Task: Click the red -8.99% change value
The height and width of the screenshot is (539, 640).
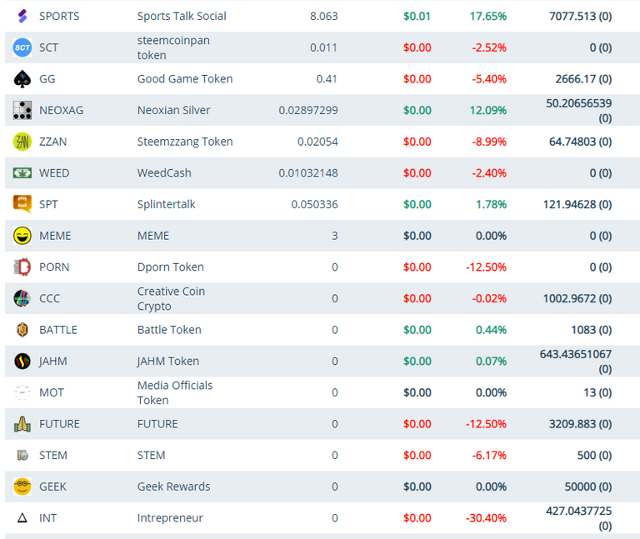Action: coord(489,142)
